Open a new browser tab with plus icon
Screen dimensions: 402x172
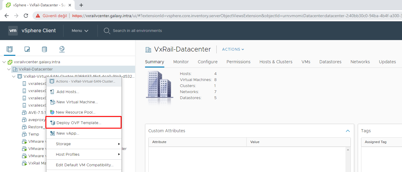(x=81, y=5)
